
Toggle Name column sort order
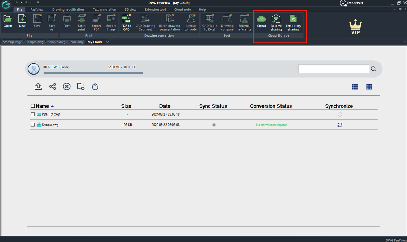click(52, 106)
